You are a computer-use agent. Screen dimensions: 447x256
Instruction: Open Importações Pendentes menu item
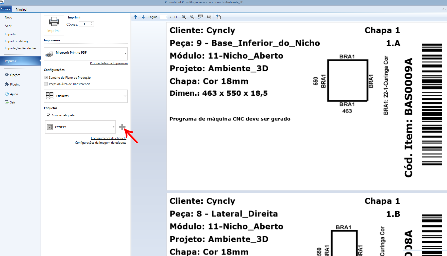(21, 48)
